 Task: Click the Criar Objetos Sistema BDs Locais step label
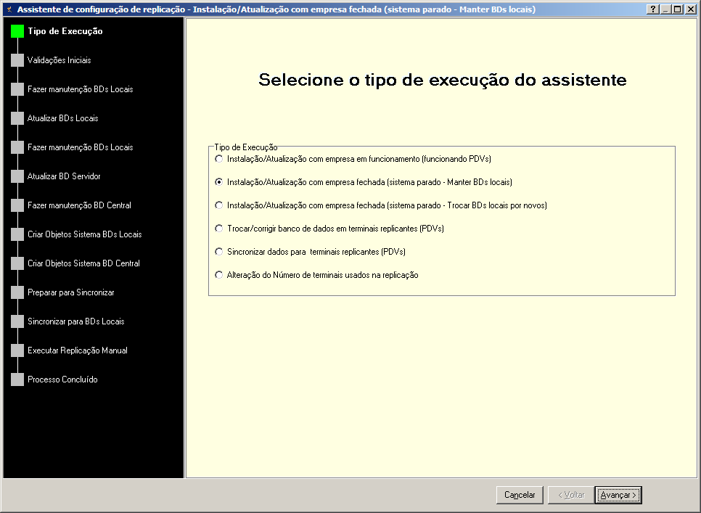point(84,234)
